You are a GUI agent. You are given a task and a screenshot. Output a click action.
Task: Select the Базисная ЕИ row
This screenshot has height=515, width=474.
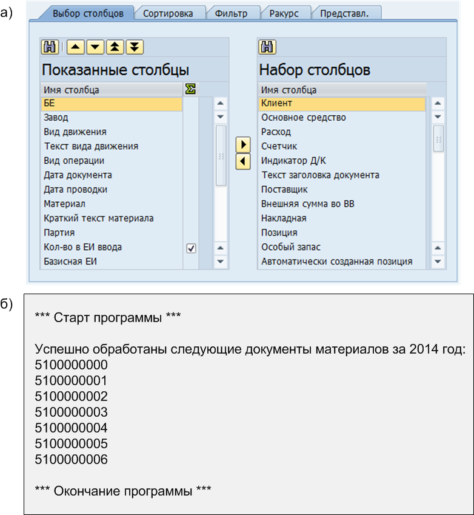coord(112,262)
